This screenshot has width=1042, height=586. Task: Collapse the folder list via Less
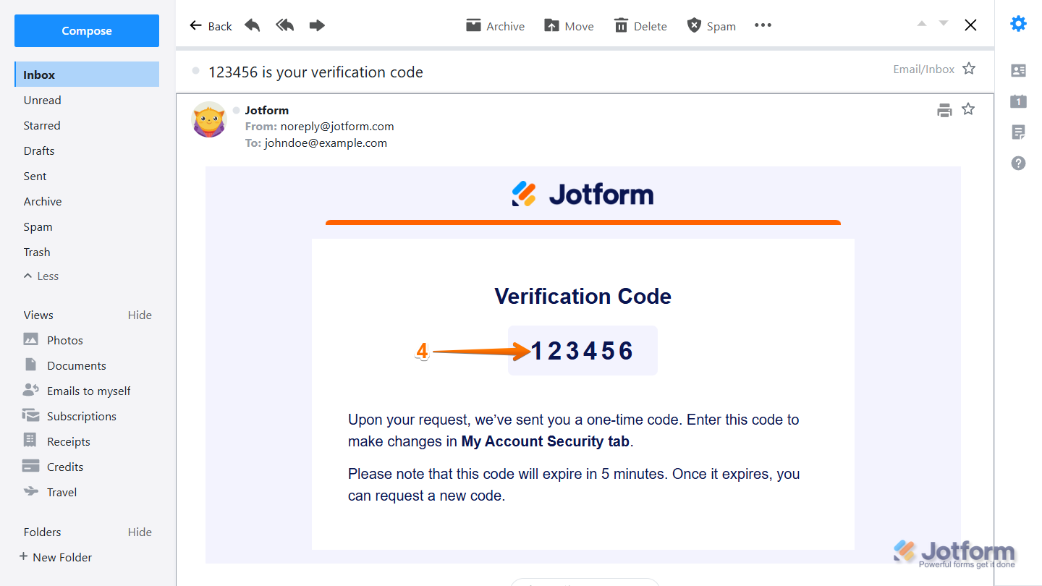click(x=41, y=276)
